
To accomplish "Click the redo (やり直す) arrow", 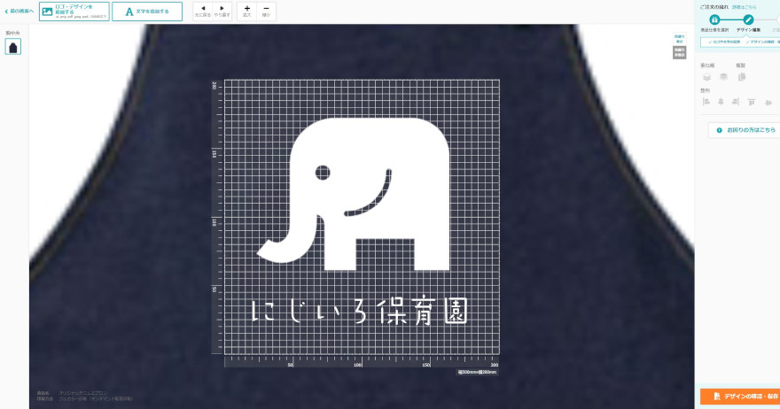I will [x=222, y=12].
